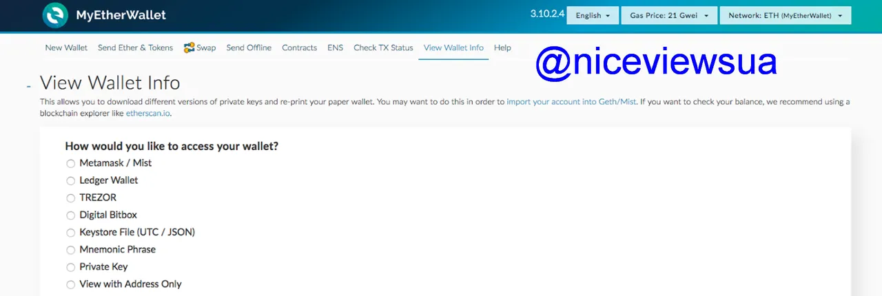The image size is (882, 296).
Task: Choose the TREZOR radio option
Action: pyautogui.click(x=70, y=198)
